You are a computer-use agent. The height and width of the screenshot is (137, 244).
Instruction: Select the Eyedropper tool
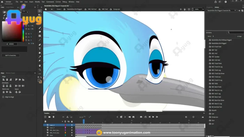click(40, 57)
